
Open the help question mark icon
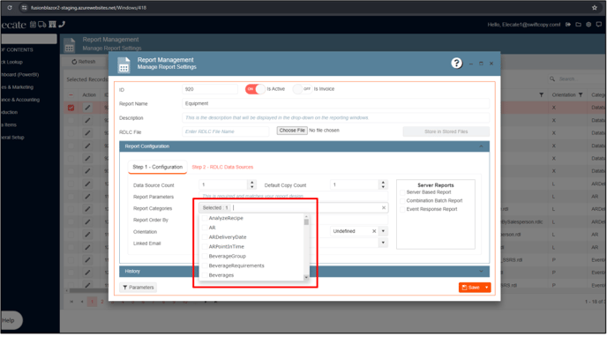(456, 63)
